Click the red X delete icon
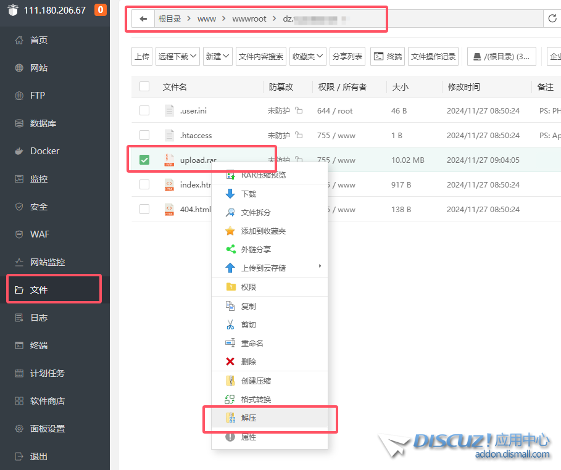 tap(230, 361)
